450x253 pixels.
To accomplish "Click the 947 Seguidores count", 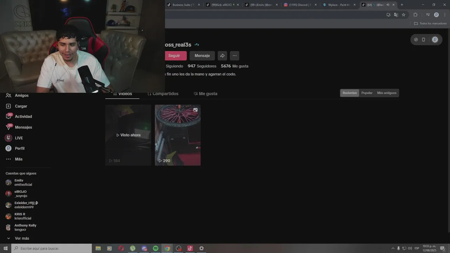I will [x=202, y=66].
